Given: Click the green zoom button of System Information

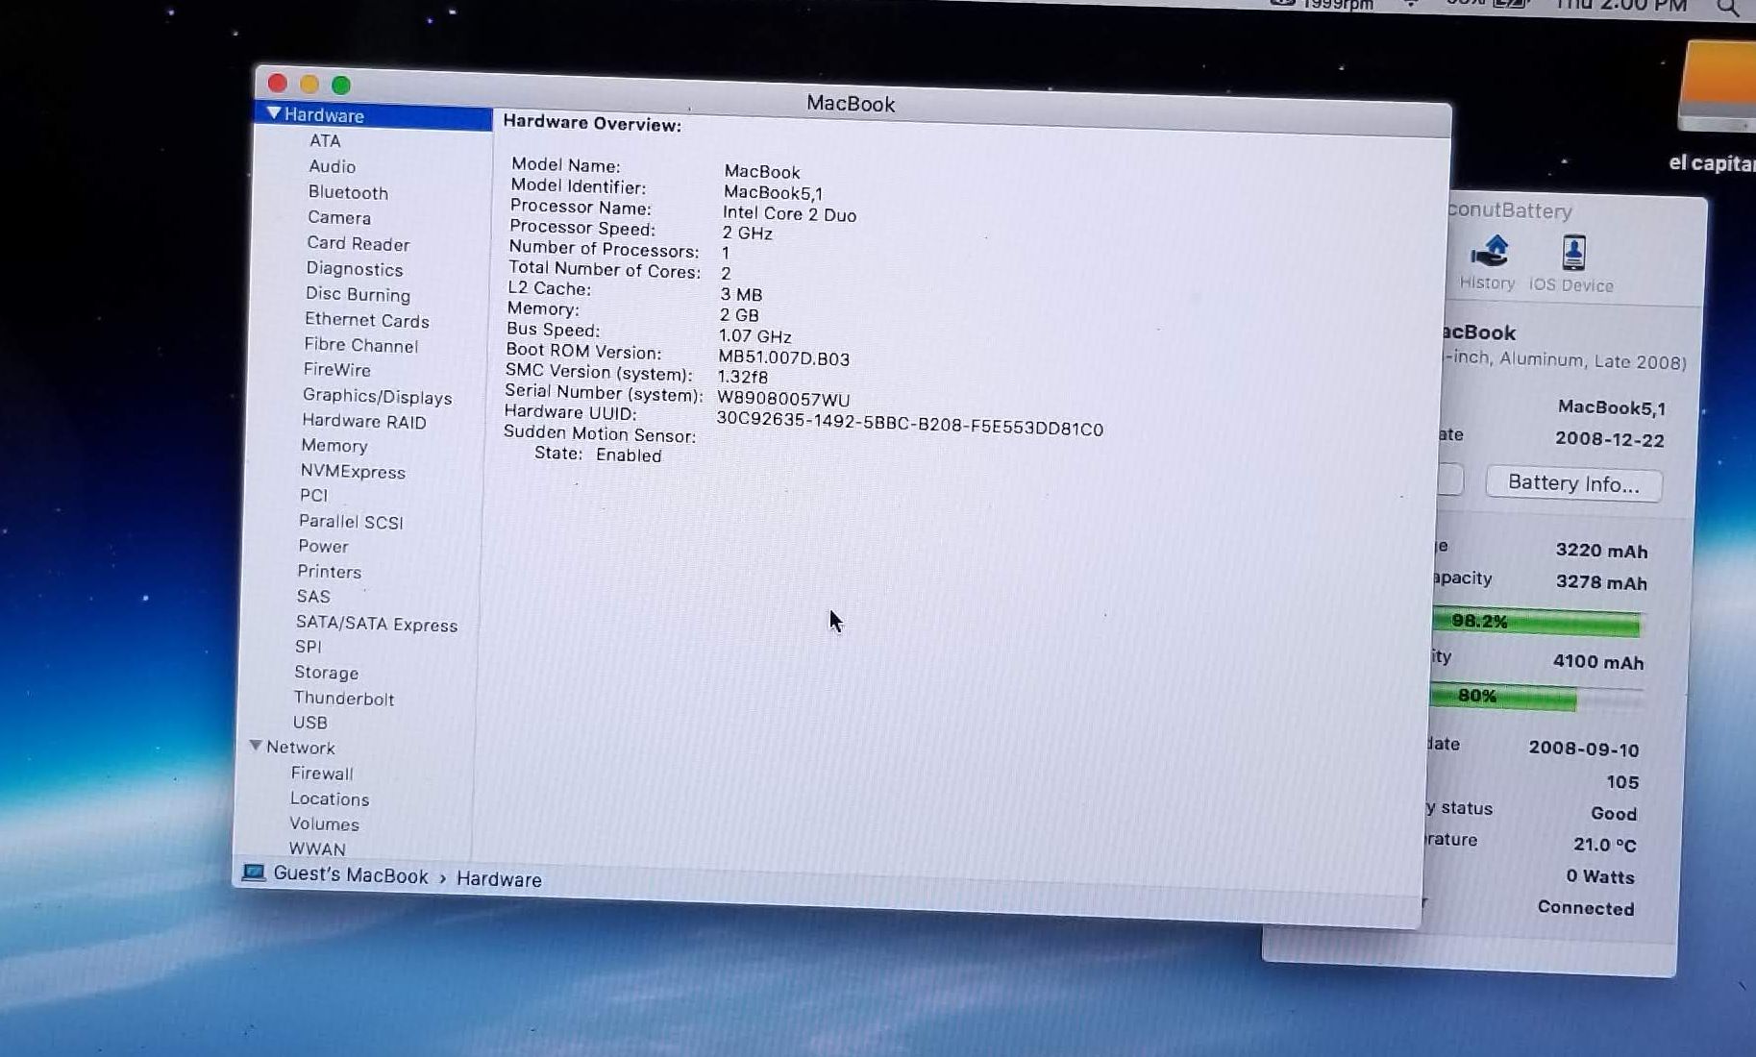Looking at the screenshot, I should [x=341, y=86].
